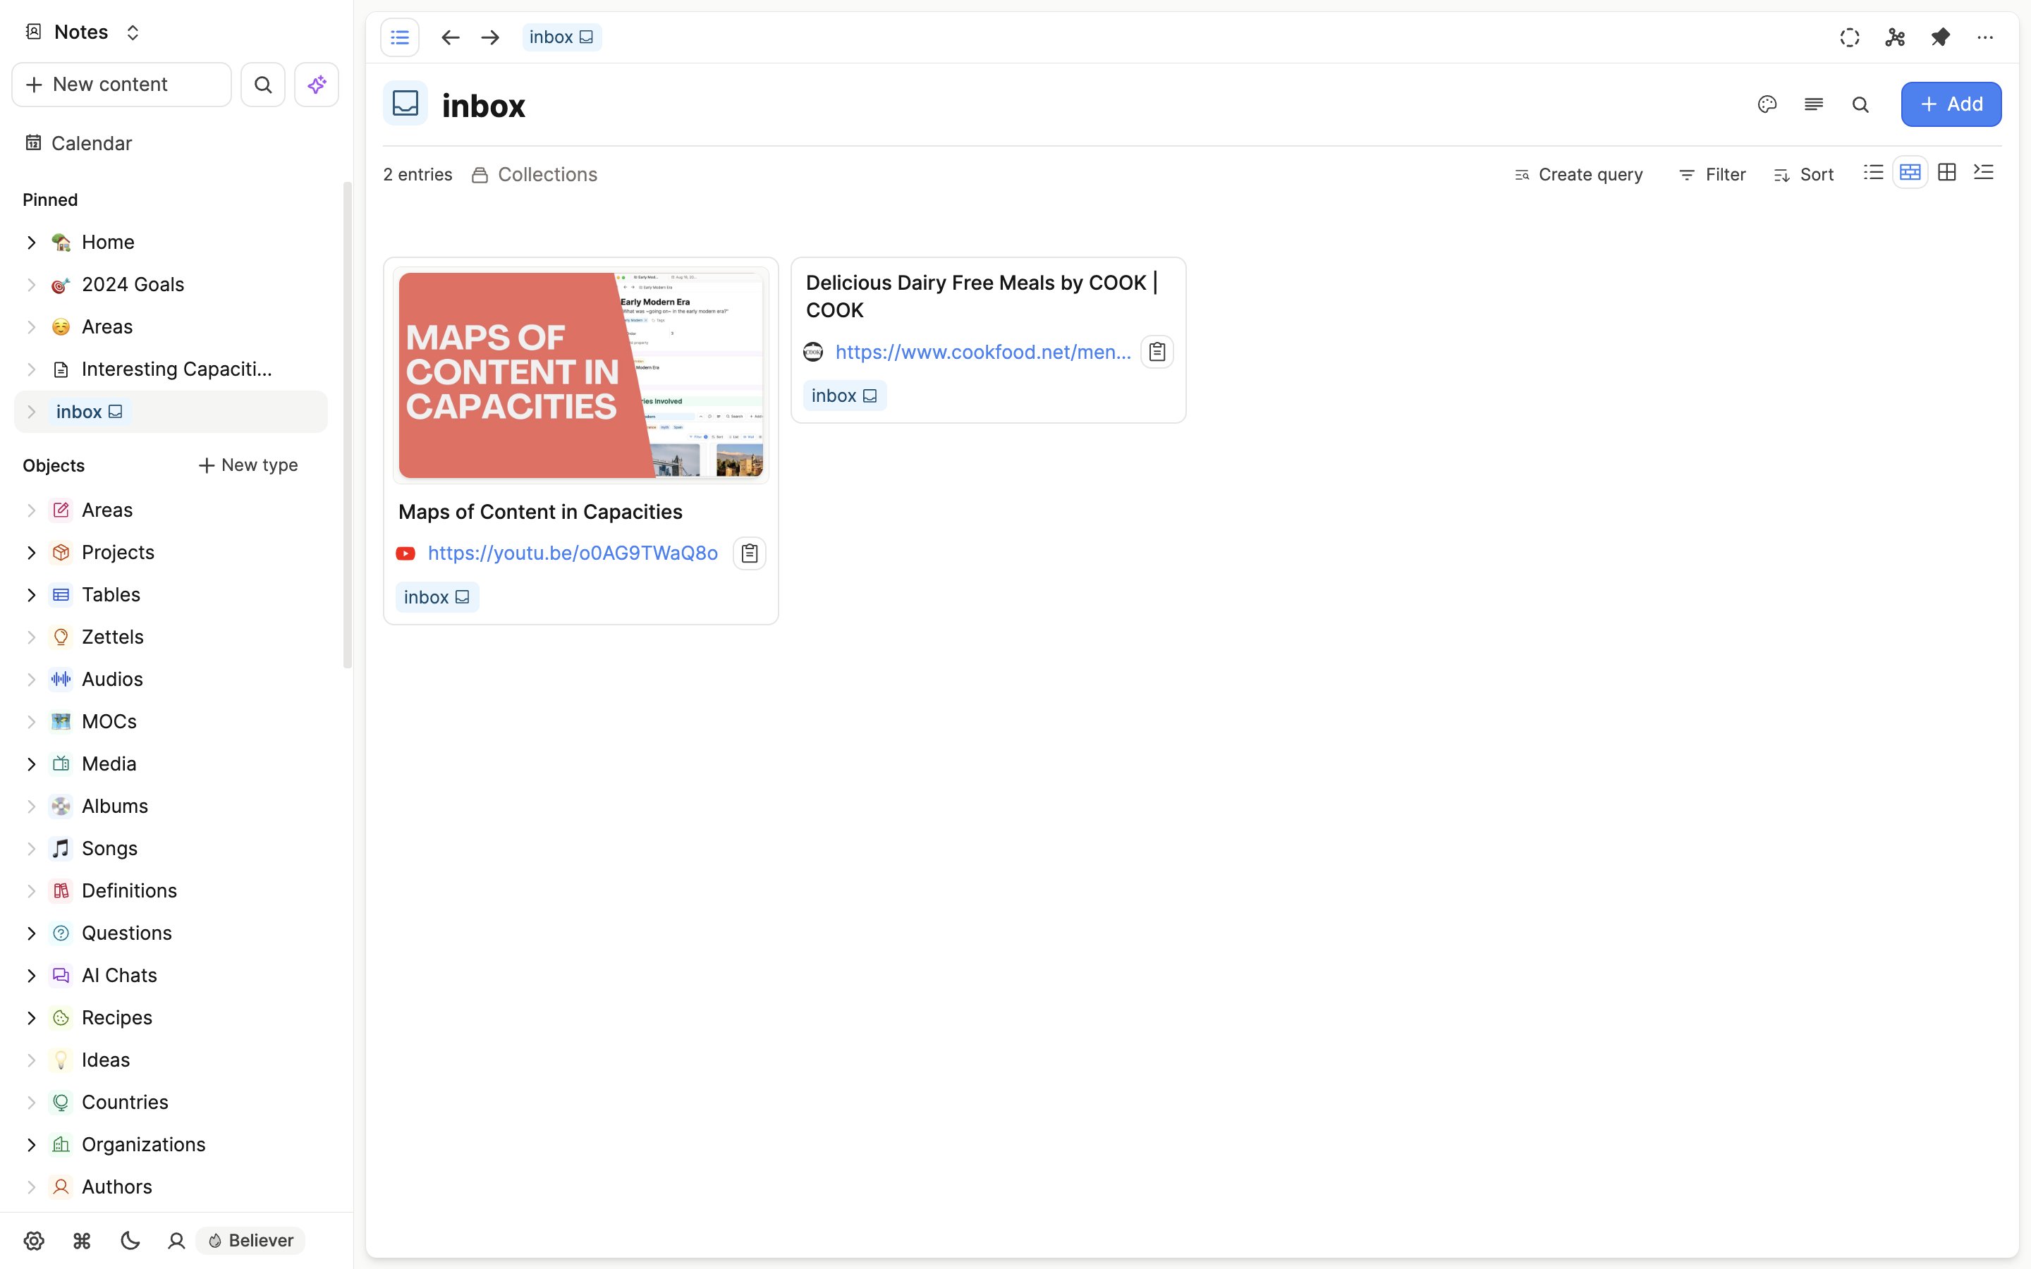Click the Believer plan badge
This screenshot has height=1269, width=2031.
[x=251, y=1241]
